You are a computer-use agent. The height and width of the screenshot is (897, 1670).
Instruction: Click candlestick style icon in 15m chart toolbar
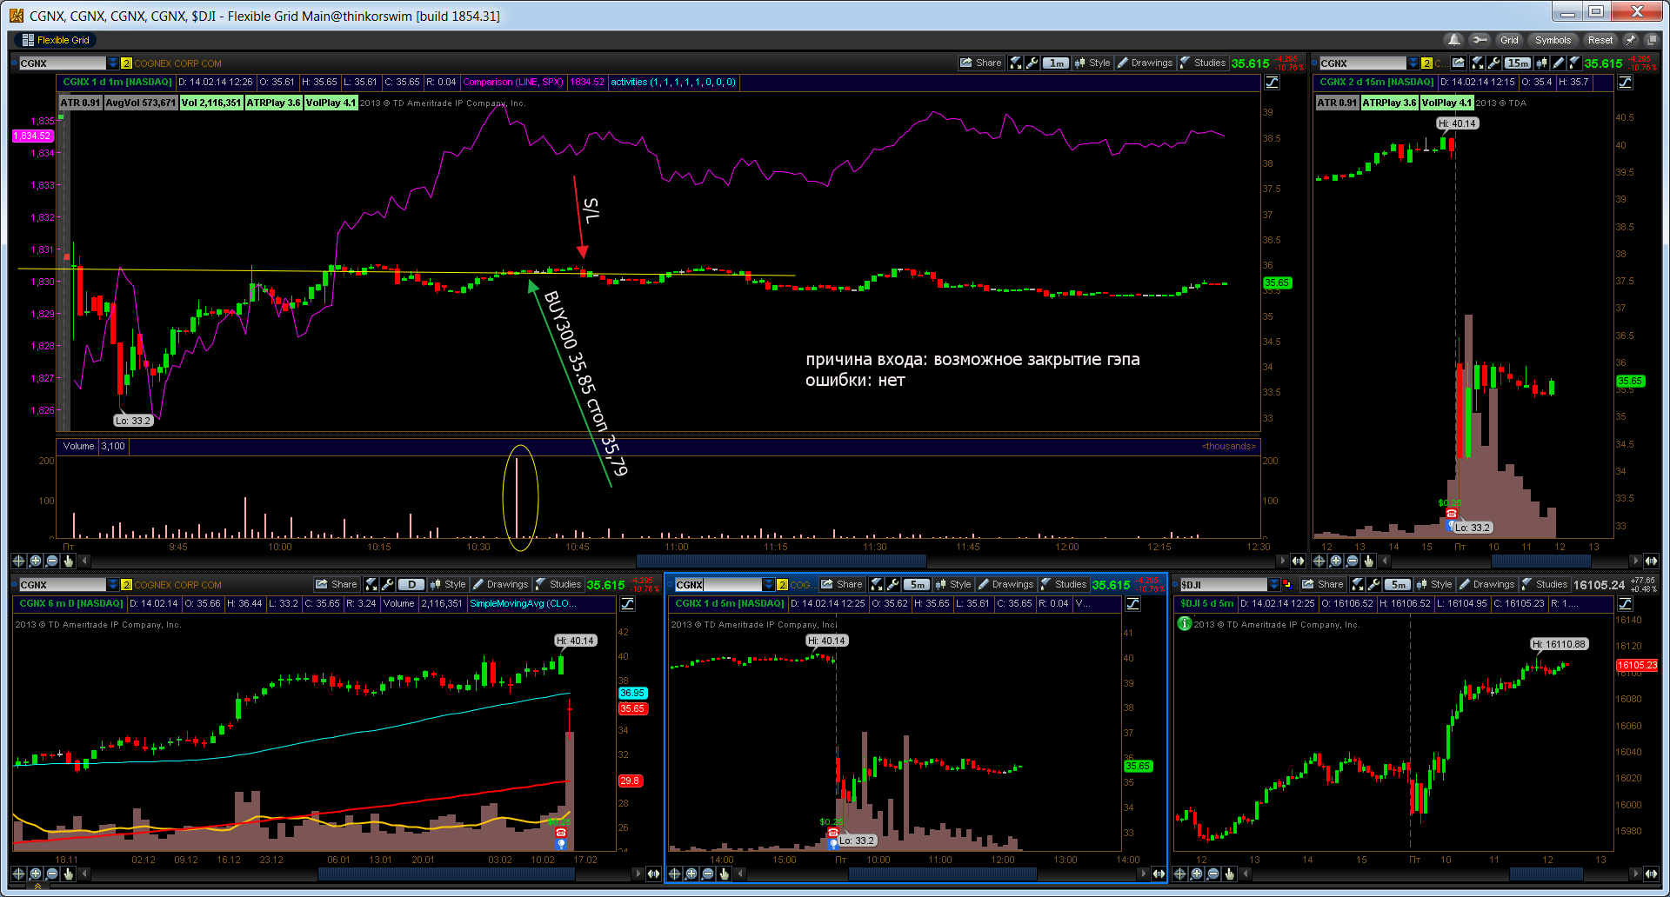[x=1542, y=63]
